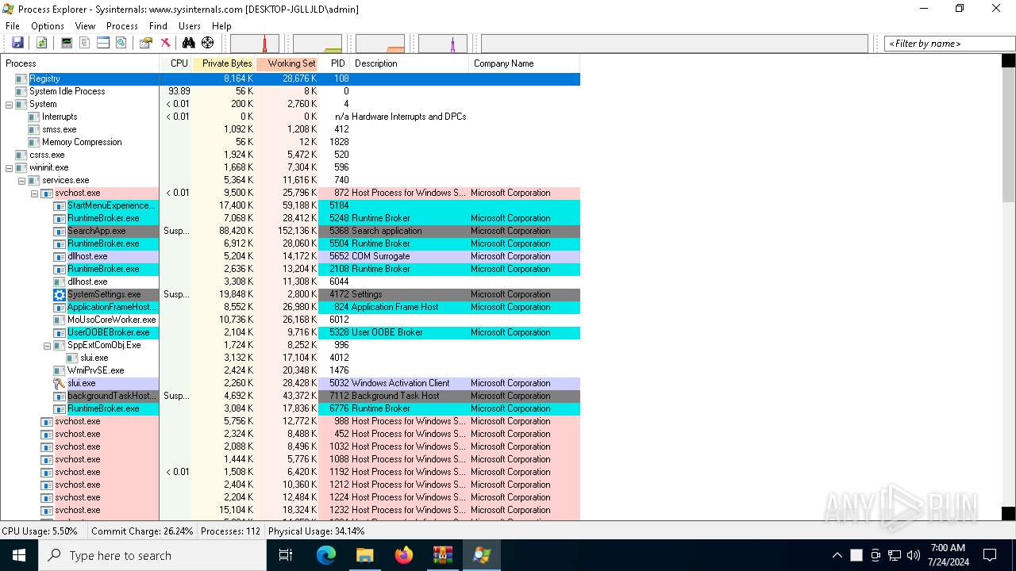Viewport: 1016px width, 571px height.
Task: Toggle the lower pane toolbar icon
Action: tap(103, 43)
